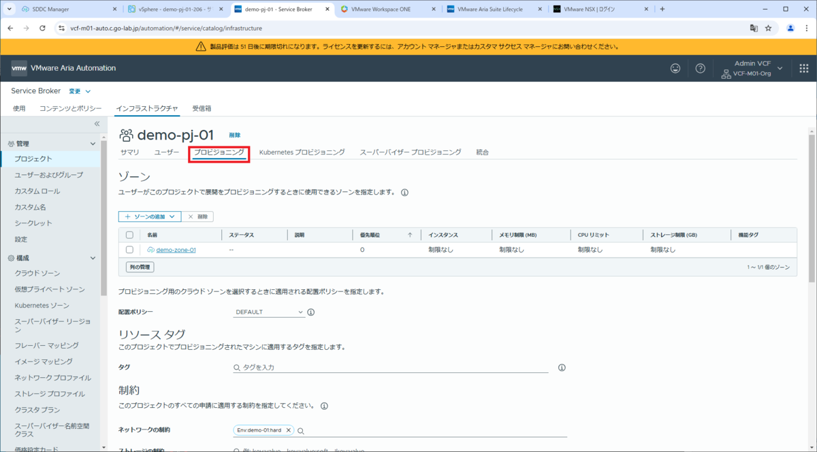Click 削除 link next to demo-pj-01
This screenshot has height=452, width=817.
click(x=235, y=135)
